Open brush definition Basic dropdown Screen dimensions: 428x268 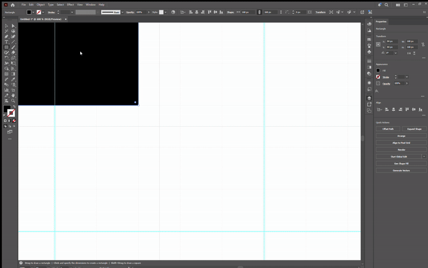[123, 12]
